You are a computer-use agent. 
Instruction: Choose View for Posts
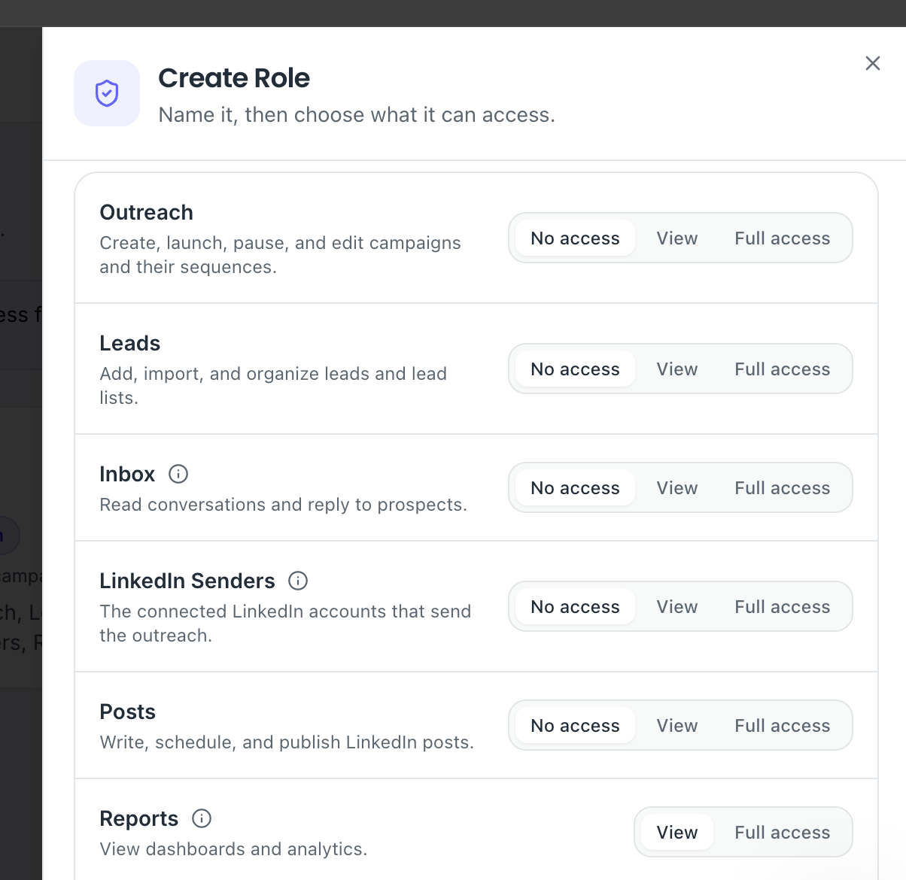(677, 726)
